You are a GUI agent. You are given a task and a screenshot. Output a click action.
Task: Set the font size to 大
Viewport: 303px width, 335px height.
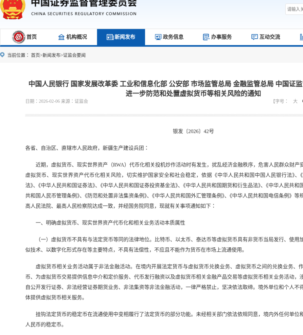tap(295, 101)
